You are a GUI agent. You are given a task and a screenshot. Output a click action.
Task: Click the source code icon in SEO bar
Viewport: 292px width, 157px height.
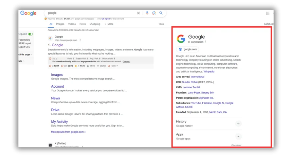point(98,66)
